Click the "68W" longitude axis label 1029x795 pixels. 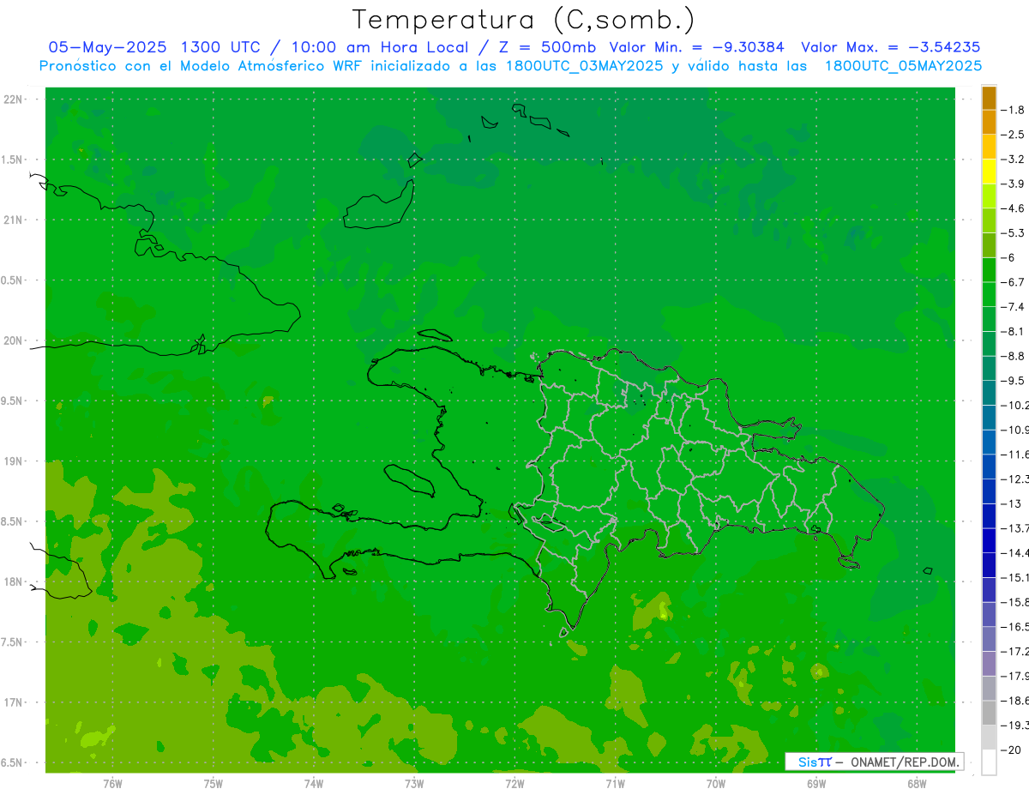(x=916, y=783)
